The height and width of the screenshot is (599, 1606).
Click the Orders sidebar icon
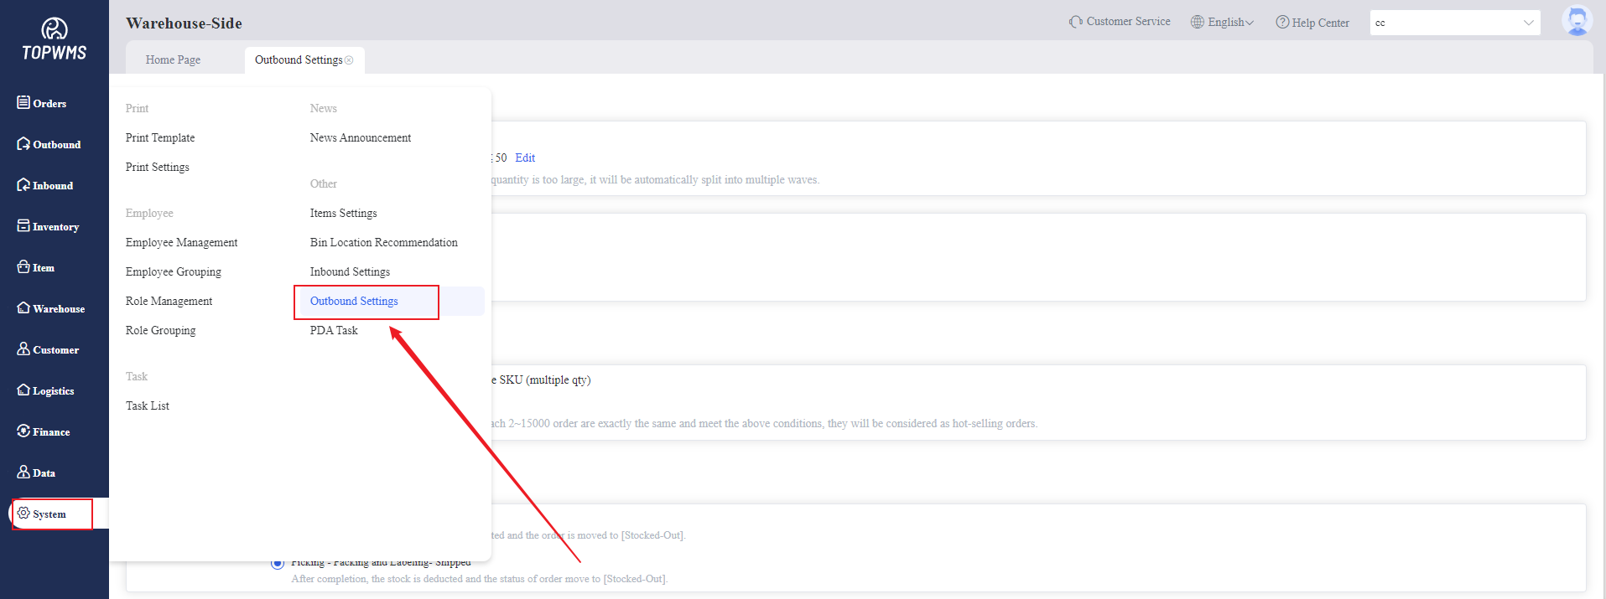tap(23, 102)
